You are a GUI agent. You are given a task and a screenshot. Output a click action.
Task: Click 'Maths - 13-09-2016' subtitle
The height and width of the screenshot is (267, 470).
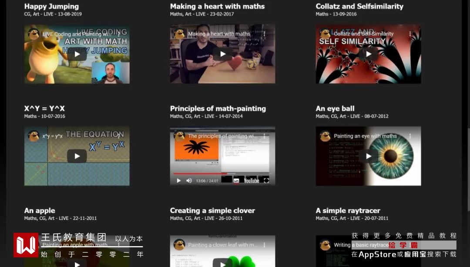(x=336, y=14)
